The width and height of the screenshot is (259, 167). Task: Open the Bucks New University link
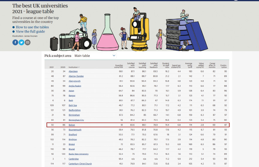(x=79, y=154)
